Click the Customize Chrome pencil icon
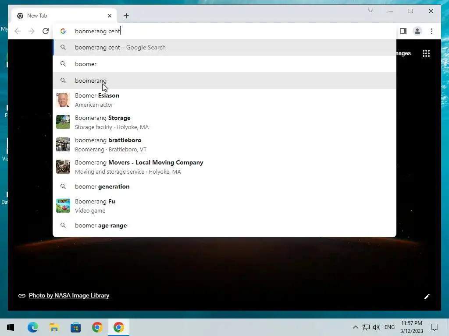The image size is (449, 336). coord(427,297)
